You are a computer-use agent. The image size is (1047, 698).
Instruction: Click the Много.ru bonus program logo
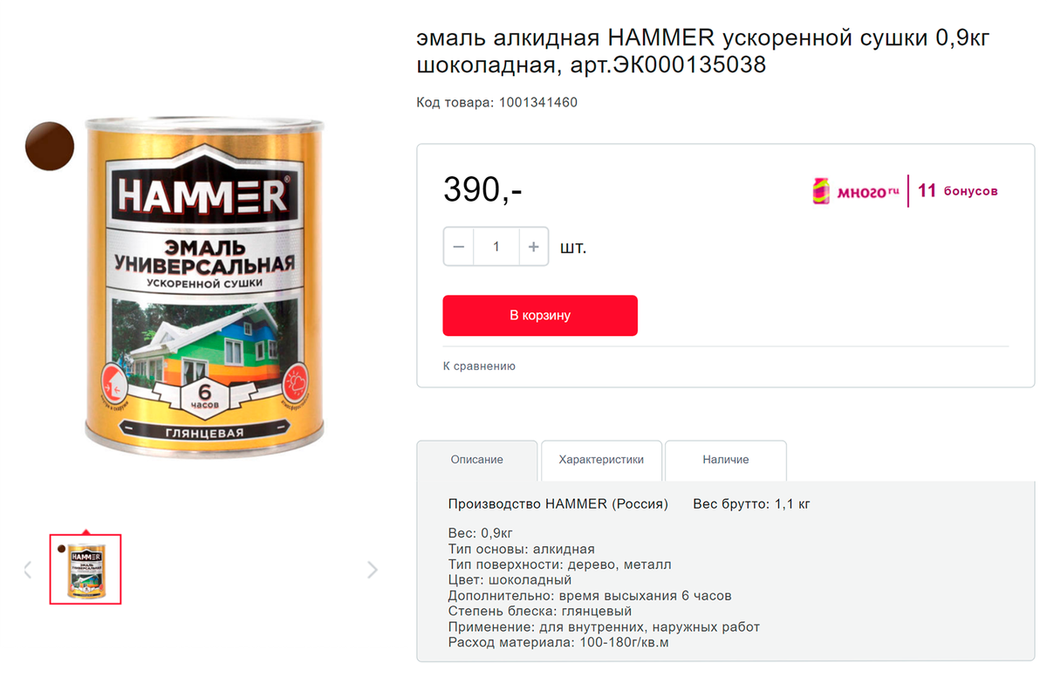(856, 191)
